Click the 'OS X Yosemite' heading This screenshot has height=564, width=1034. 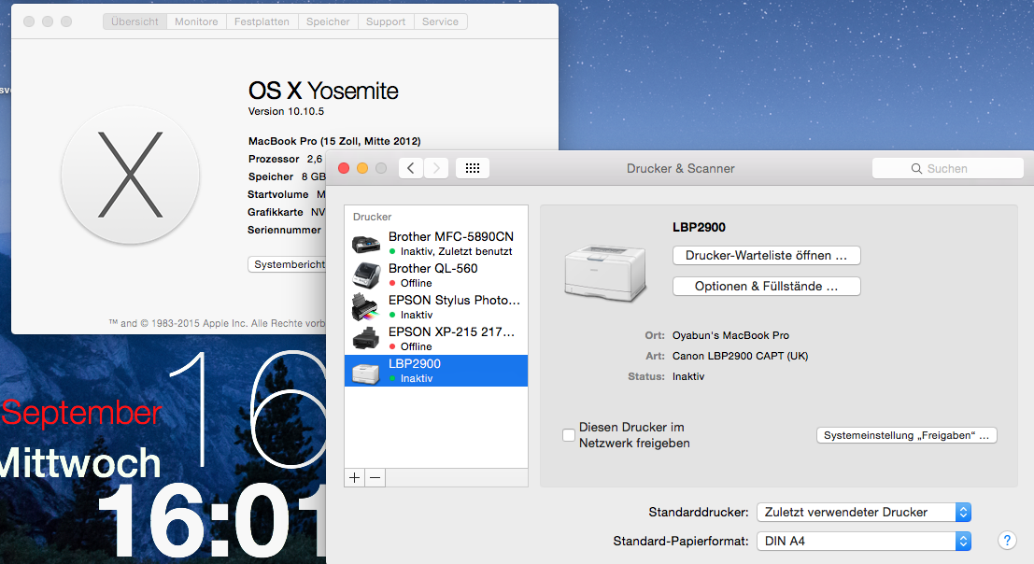pyautogui.click(x=323, y=91)
